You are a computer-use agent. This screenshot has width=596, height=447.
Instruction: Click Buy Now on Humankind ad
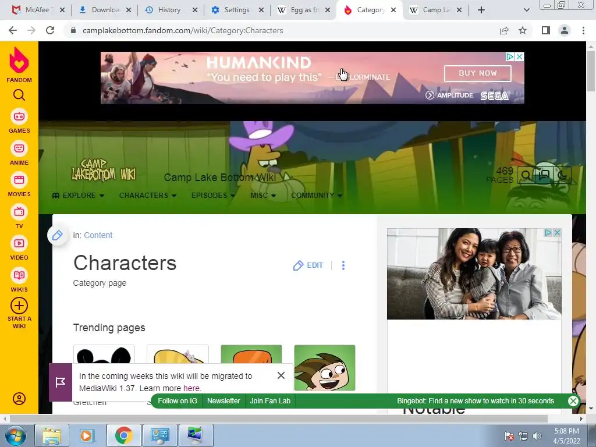pos(477,73)
